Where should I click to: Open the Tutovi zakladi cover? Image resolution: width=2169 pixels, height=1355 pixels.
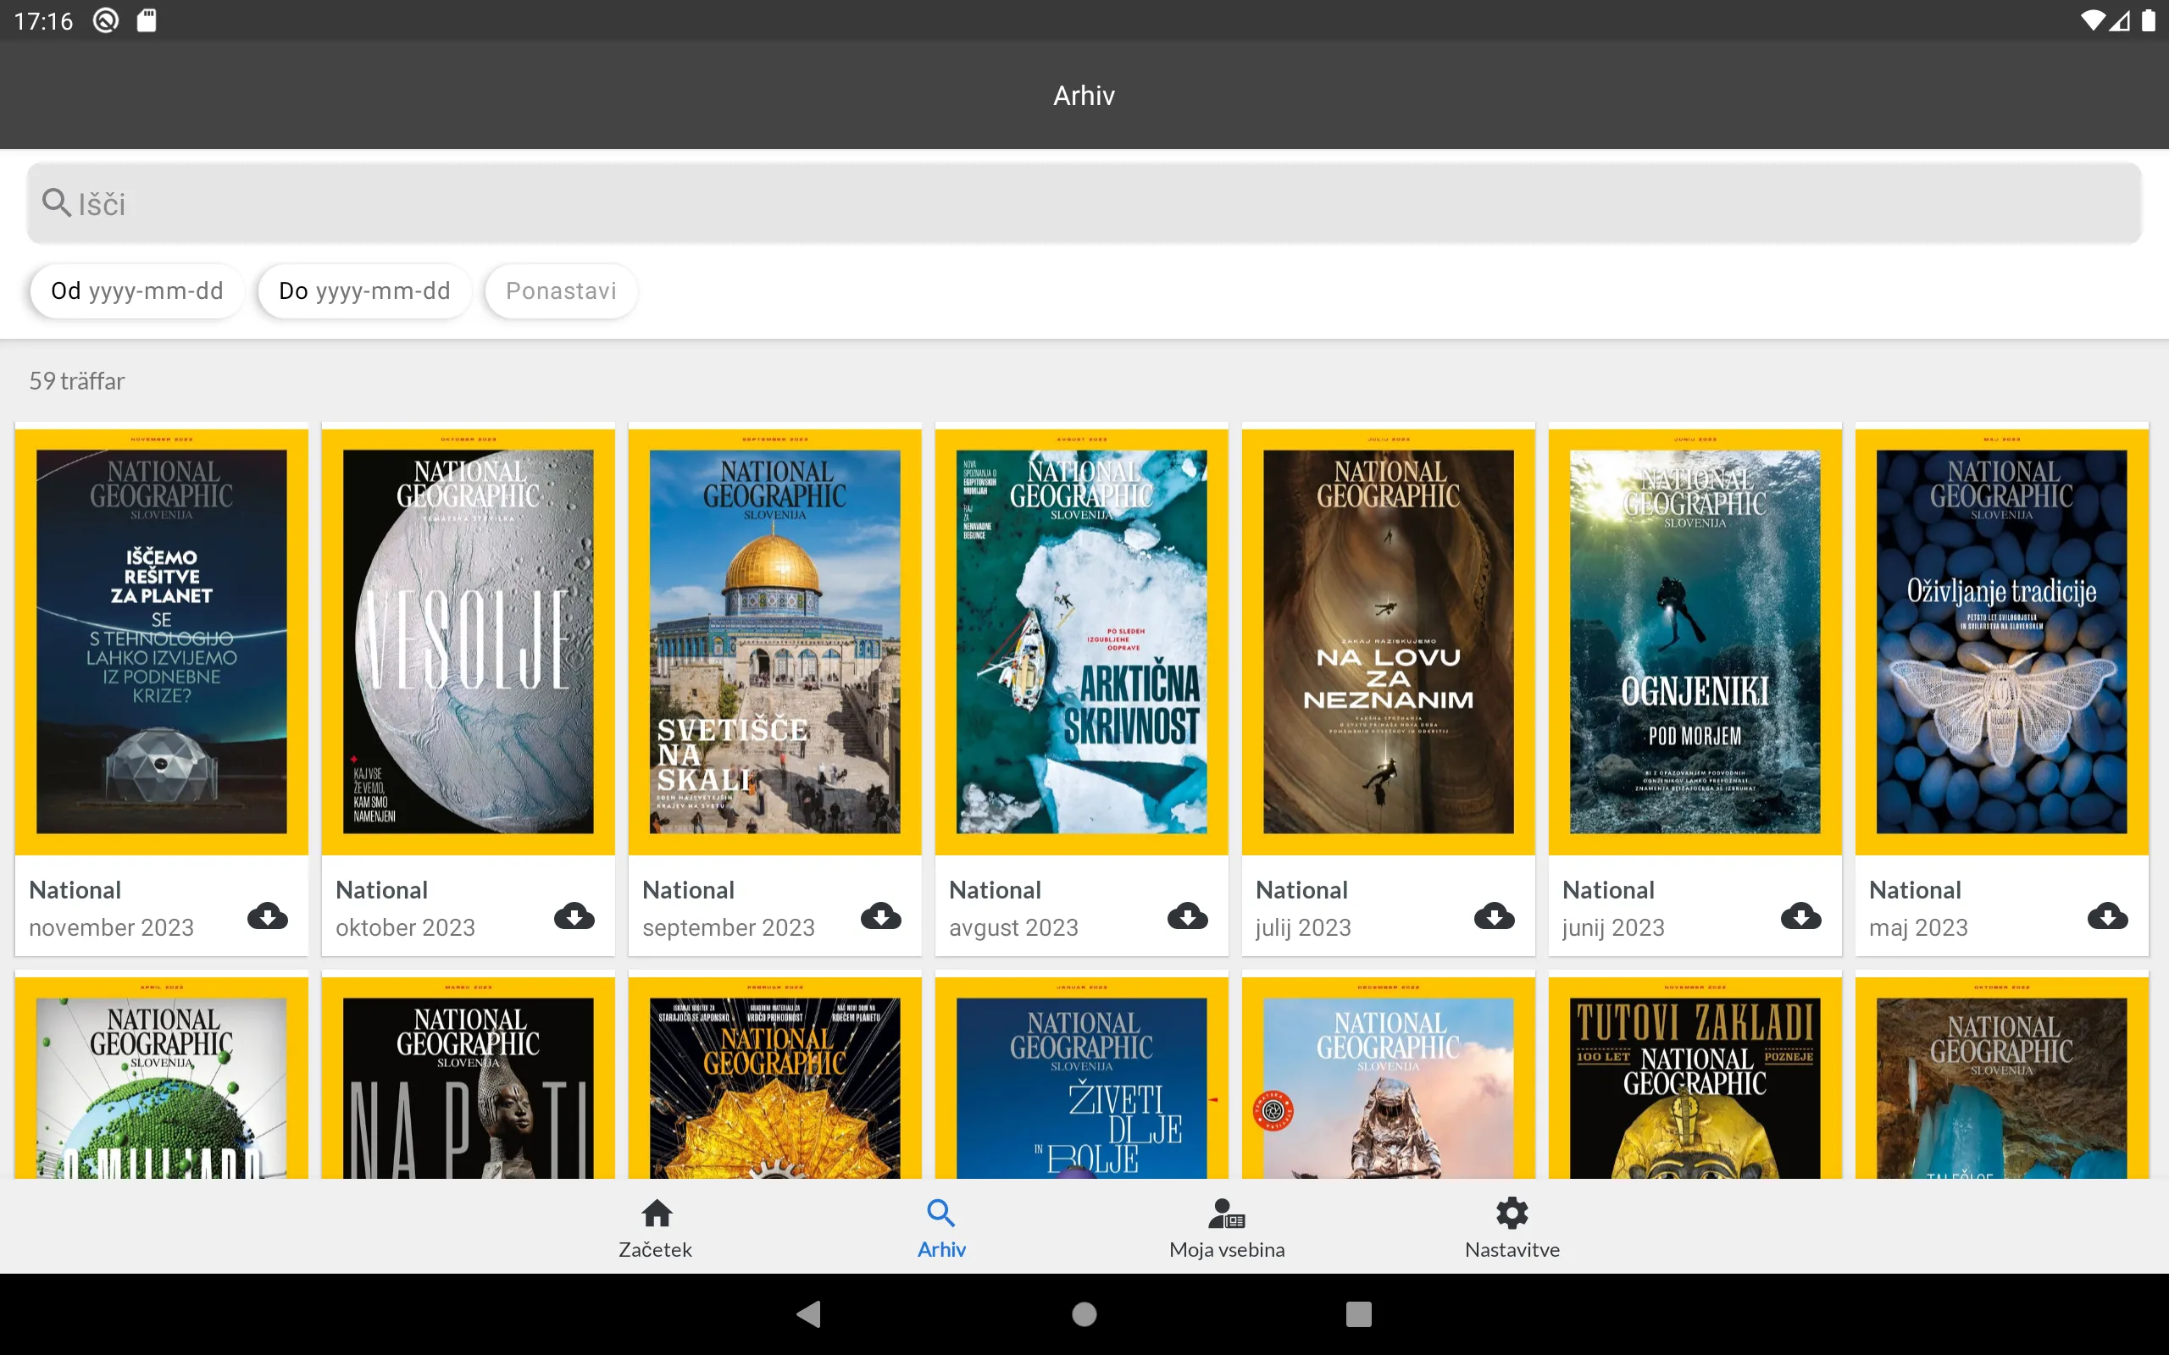1695,1078
